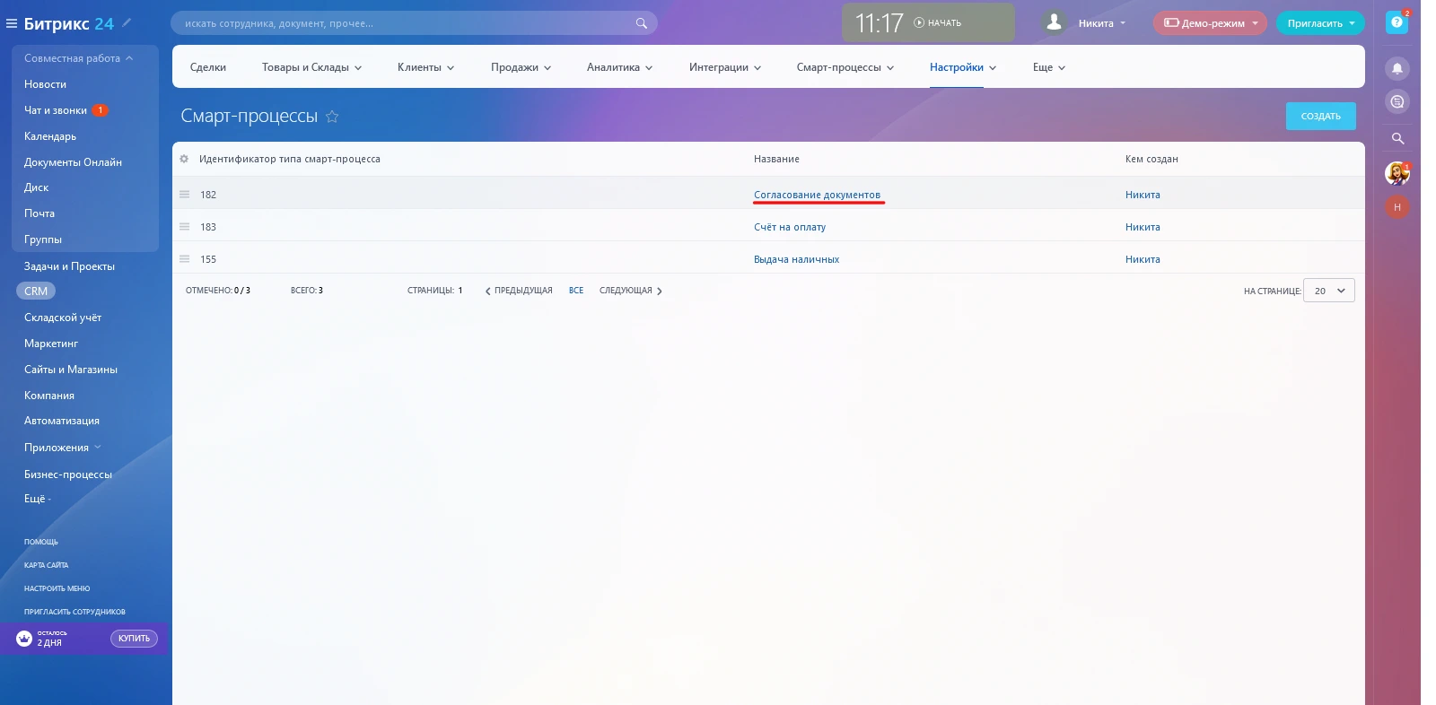
Task: Click the chat bubble icon in right panel
Action: point(1397,101)
